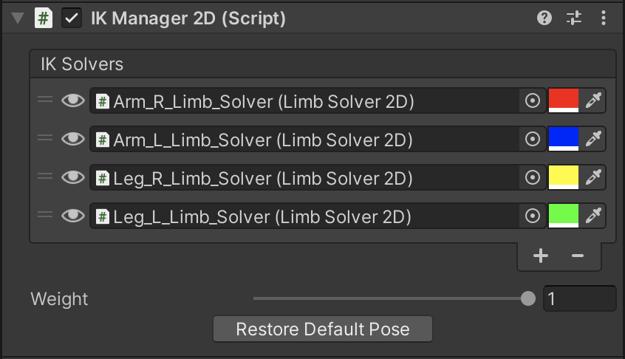
Task: Collapse the IK Manager 2D component
Action: (x=18, y=18)
